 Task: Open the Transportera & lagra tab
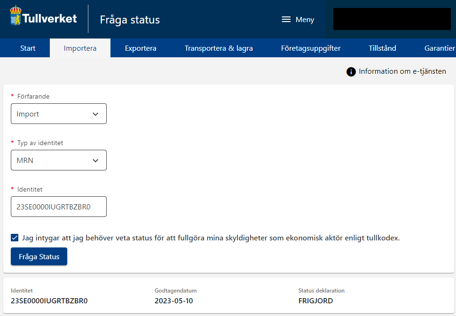pos(219,48)
